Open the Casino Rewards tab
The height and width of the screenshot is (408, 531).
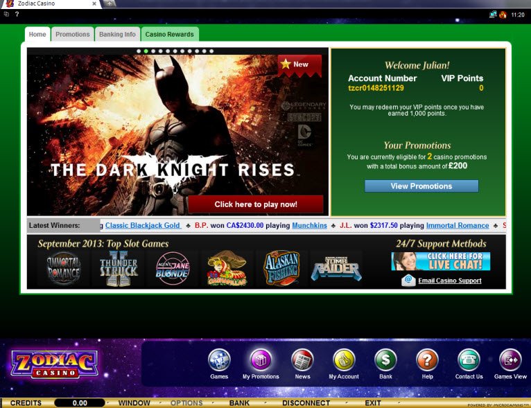click(x=169, y=34)
